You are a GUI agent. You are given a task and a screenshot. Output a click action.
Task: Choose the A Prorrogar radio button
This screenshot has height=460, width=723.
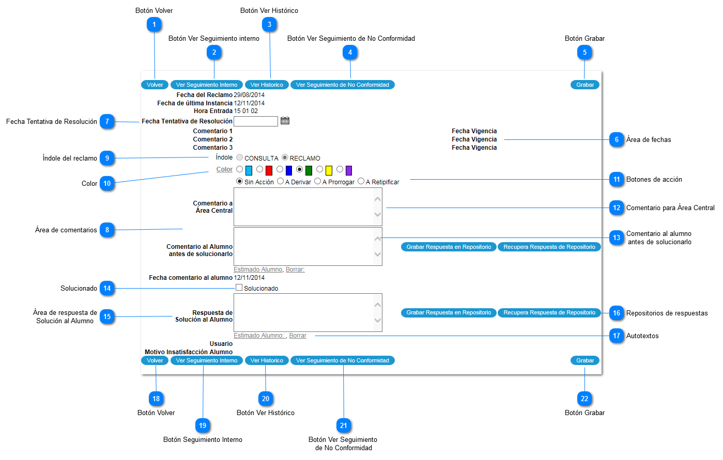[317, 181]
